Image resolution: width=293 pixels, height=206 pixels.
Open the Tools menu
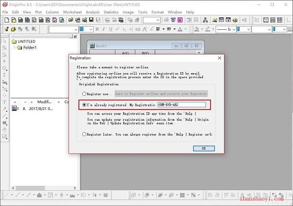[x=142, y=12]
